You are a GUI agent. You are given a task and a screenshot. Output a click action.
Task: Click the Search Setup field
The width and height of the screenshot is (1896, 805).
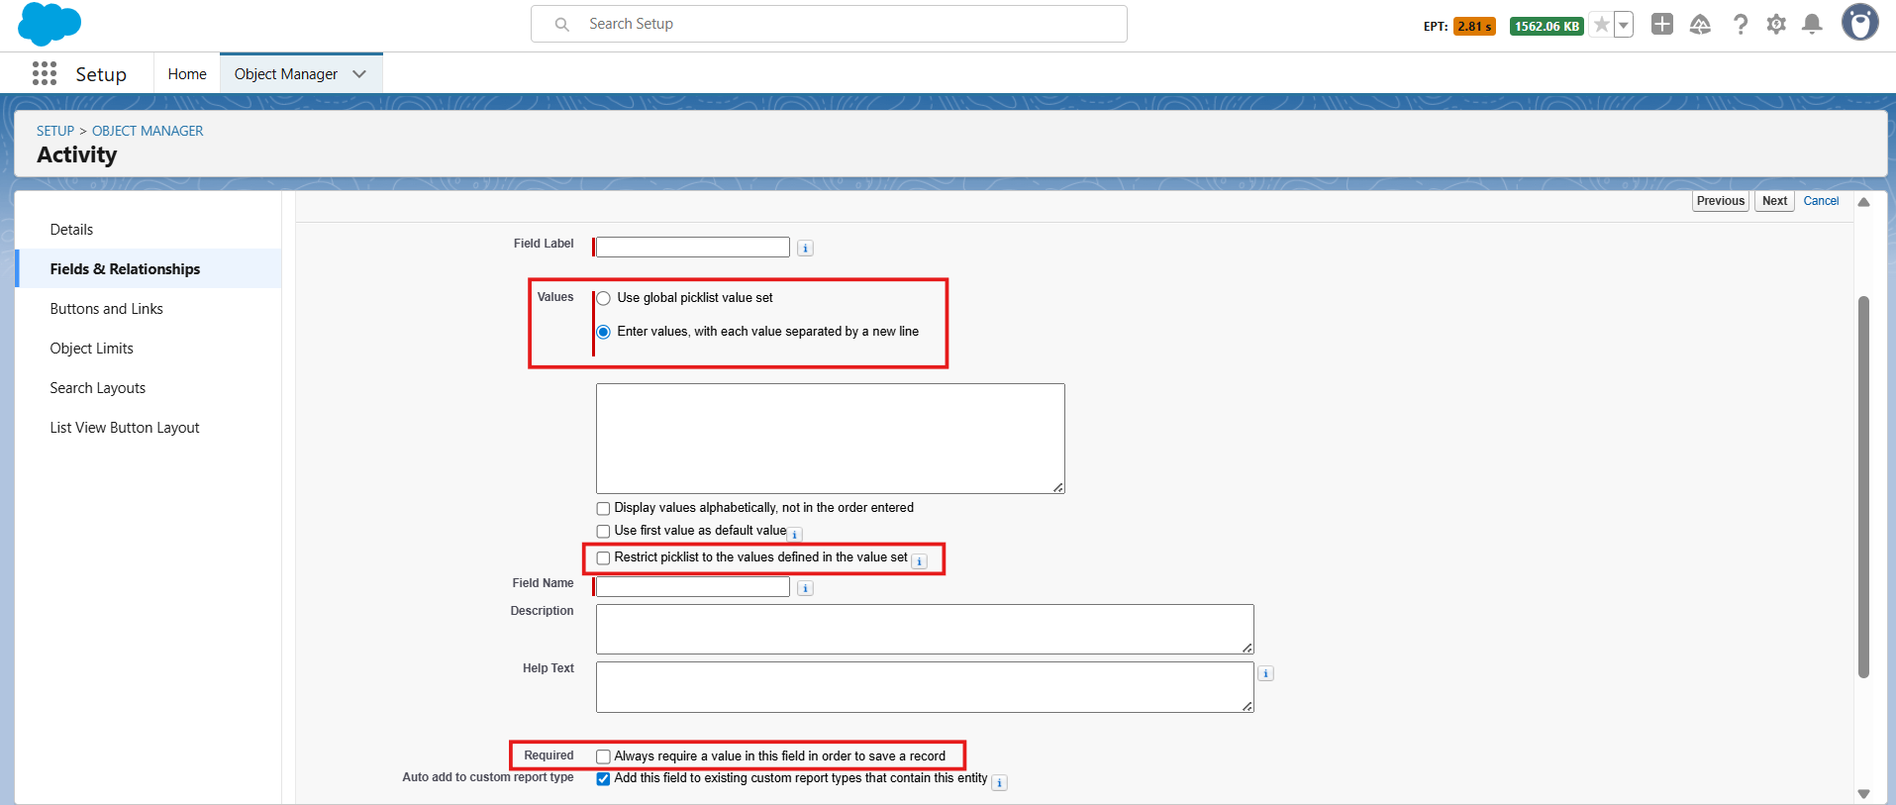829,24
